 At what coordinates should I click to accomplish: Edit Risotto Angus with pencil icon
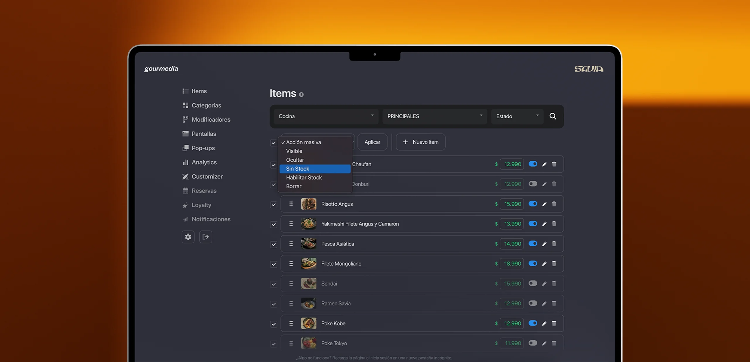[544, 204]
